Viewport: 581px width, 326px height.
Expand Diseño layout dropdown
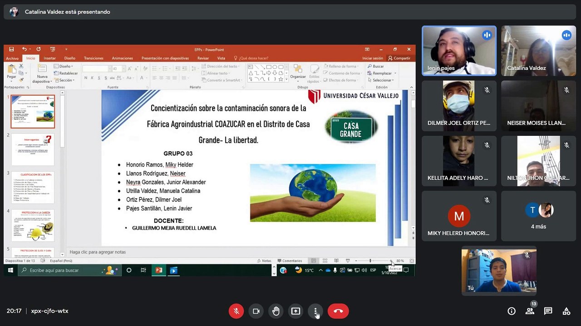point(64,67)
